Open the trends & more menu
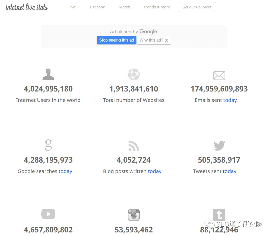Screen dimensions: 271x236 pos(157,7)
